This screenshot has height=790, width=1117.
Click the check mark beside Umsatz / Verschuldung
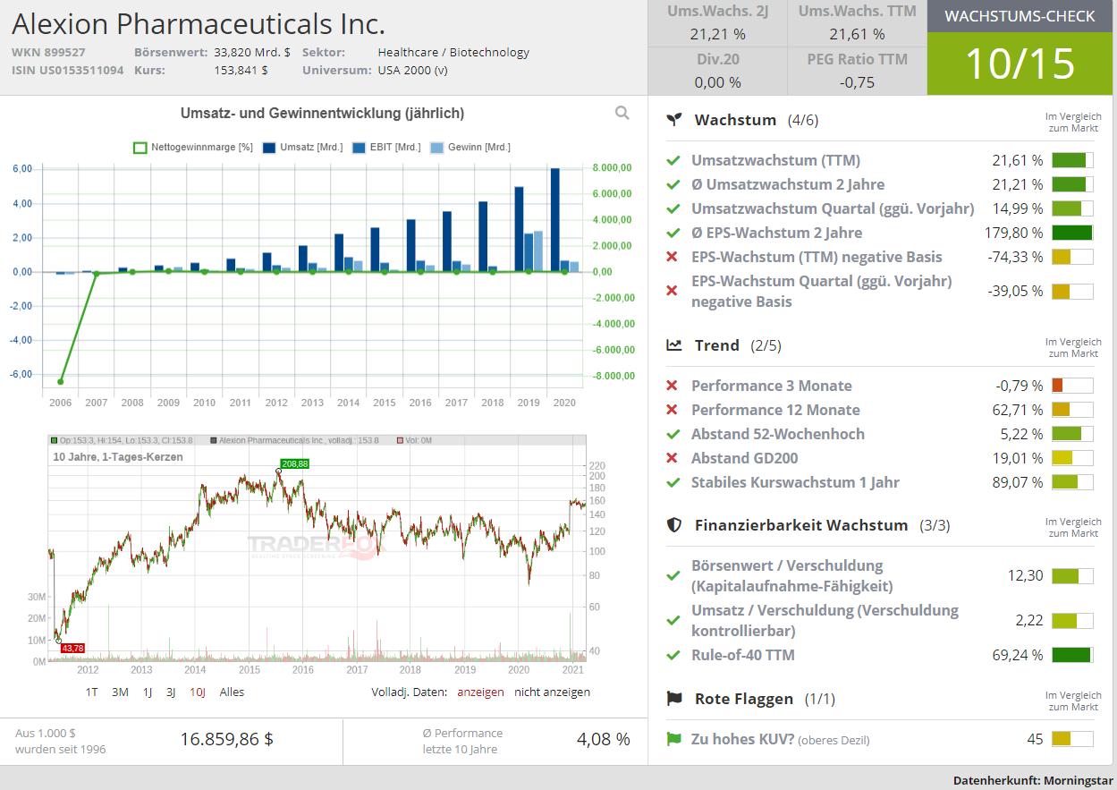(x=673, y=620)
